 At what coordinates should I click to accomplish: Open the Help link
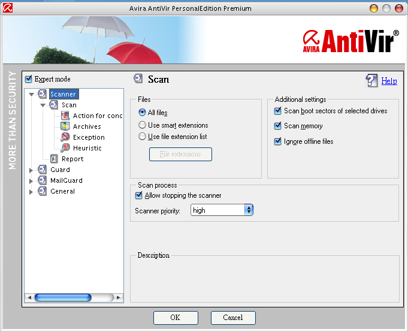point(389,81)
